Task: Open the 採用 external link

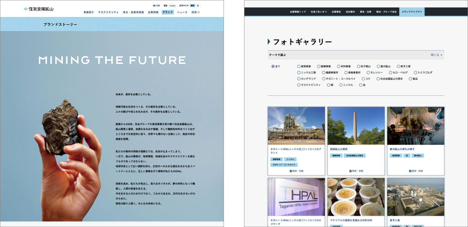Action: tap(195, 12)
